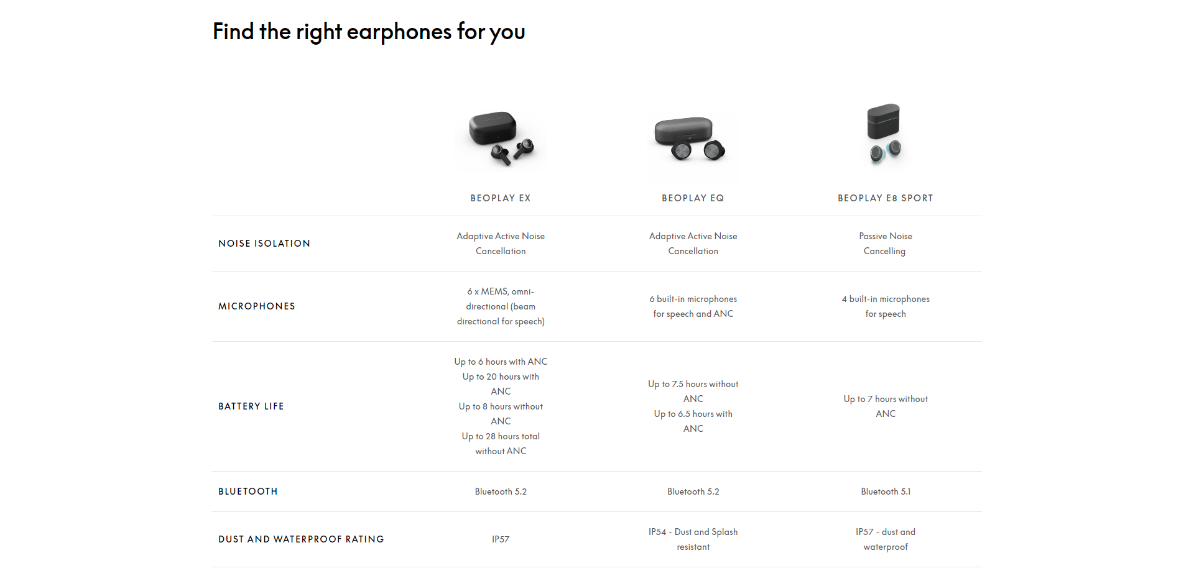Select the MICROPHONES row label
Screen dimensions: 1194x576
257,306
